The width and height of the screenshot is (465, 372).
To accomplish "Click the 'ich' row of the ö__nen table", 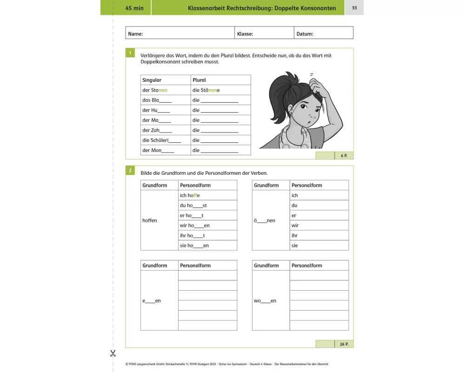I will 319,195.
